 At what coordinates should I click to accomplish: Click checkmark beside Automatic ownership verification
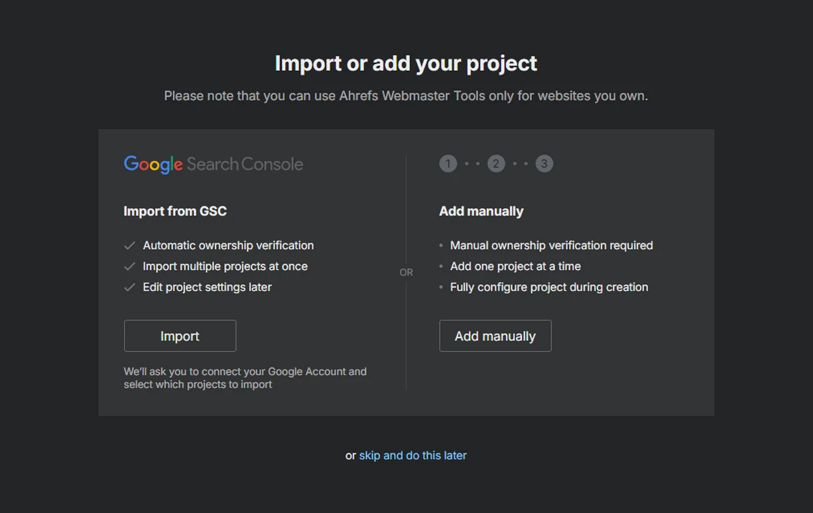[130, 246]
